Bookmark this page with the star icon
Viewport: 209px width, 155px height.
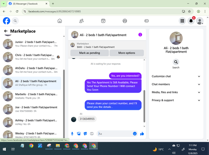click(189, 11)
